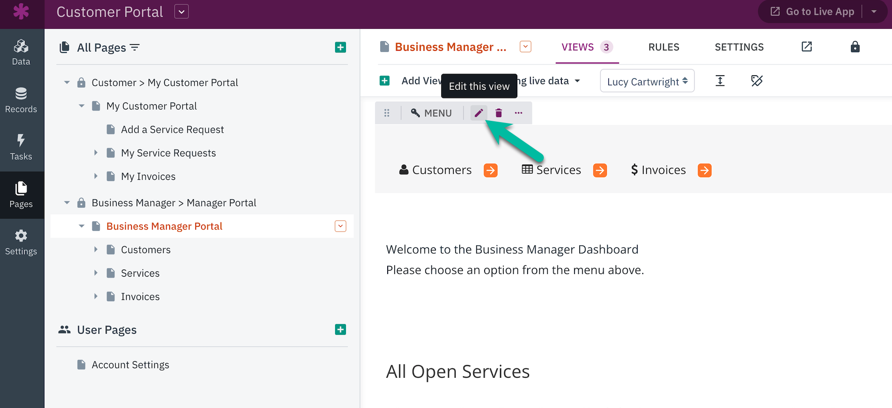The image size is (892, 408).
Task: Open page in new window icon
Action: (806, 47)
